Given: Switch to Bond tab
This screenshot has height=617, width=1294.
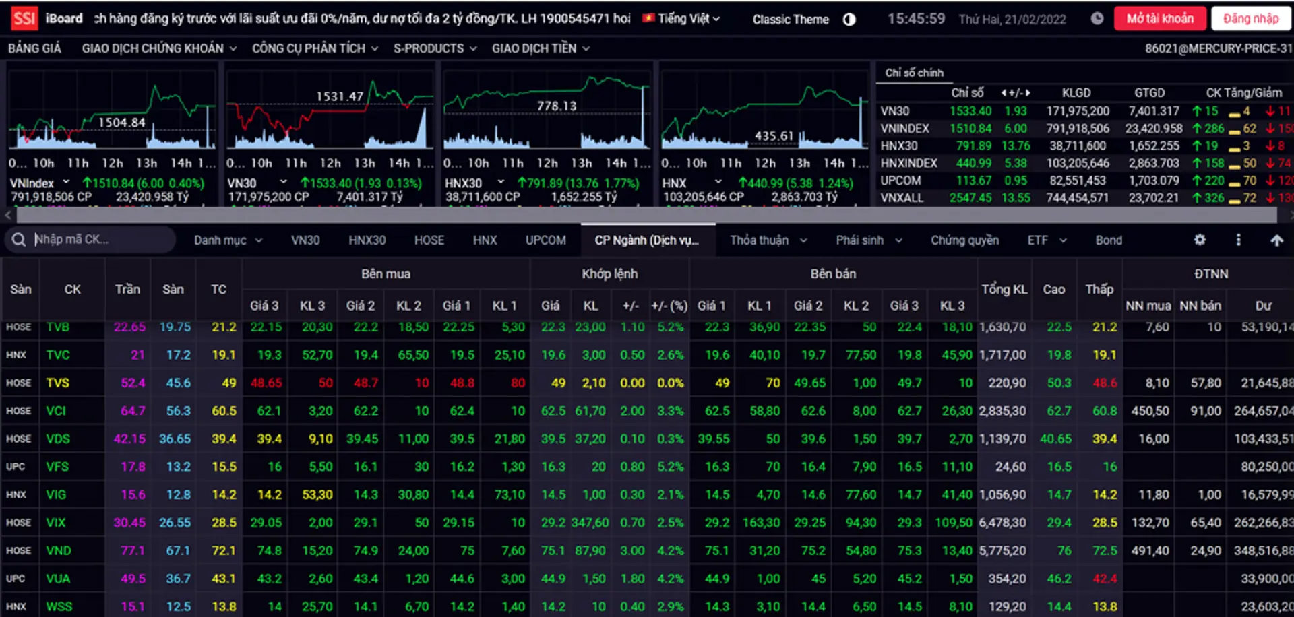Looking at the screenshot, I should pos(1109,240).
